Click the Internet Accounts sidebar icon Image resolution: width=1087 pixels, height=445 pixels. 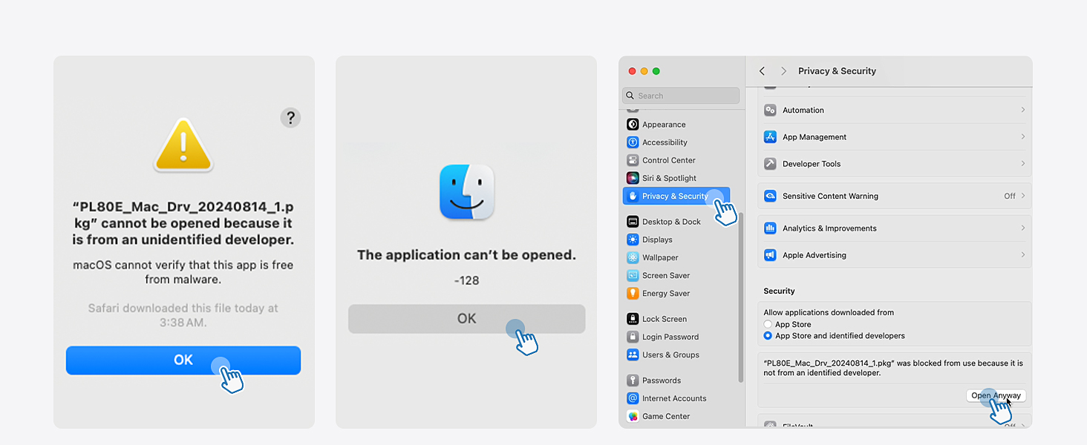(x=633, y=398)
